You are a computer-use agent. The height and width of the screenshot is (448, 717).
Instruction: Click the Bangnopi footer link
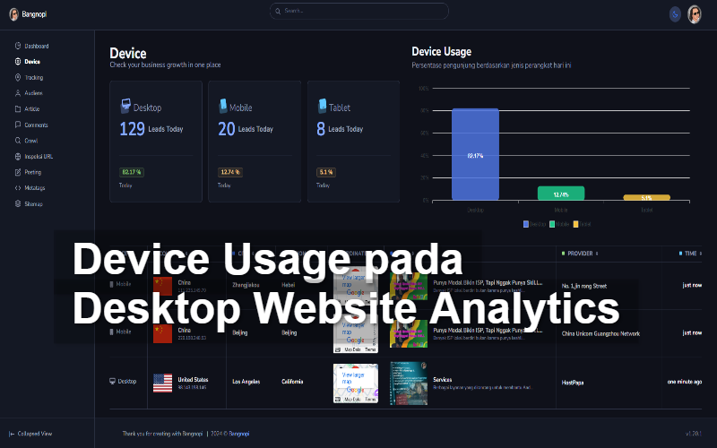coord(238,434)
